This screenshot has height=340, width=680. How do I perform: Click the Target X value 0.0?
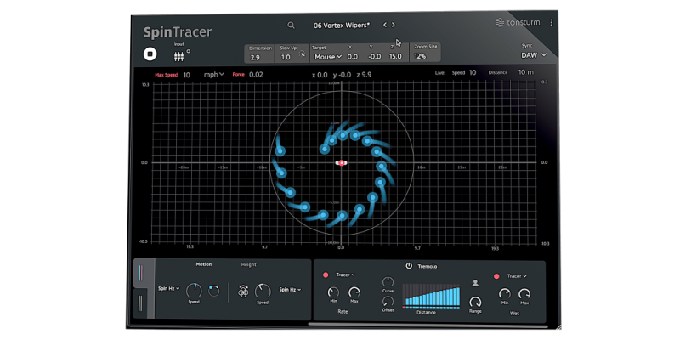coord(353,57)
